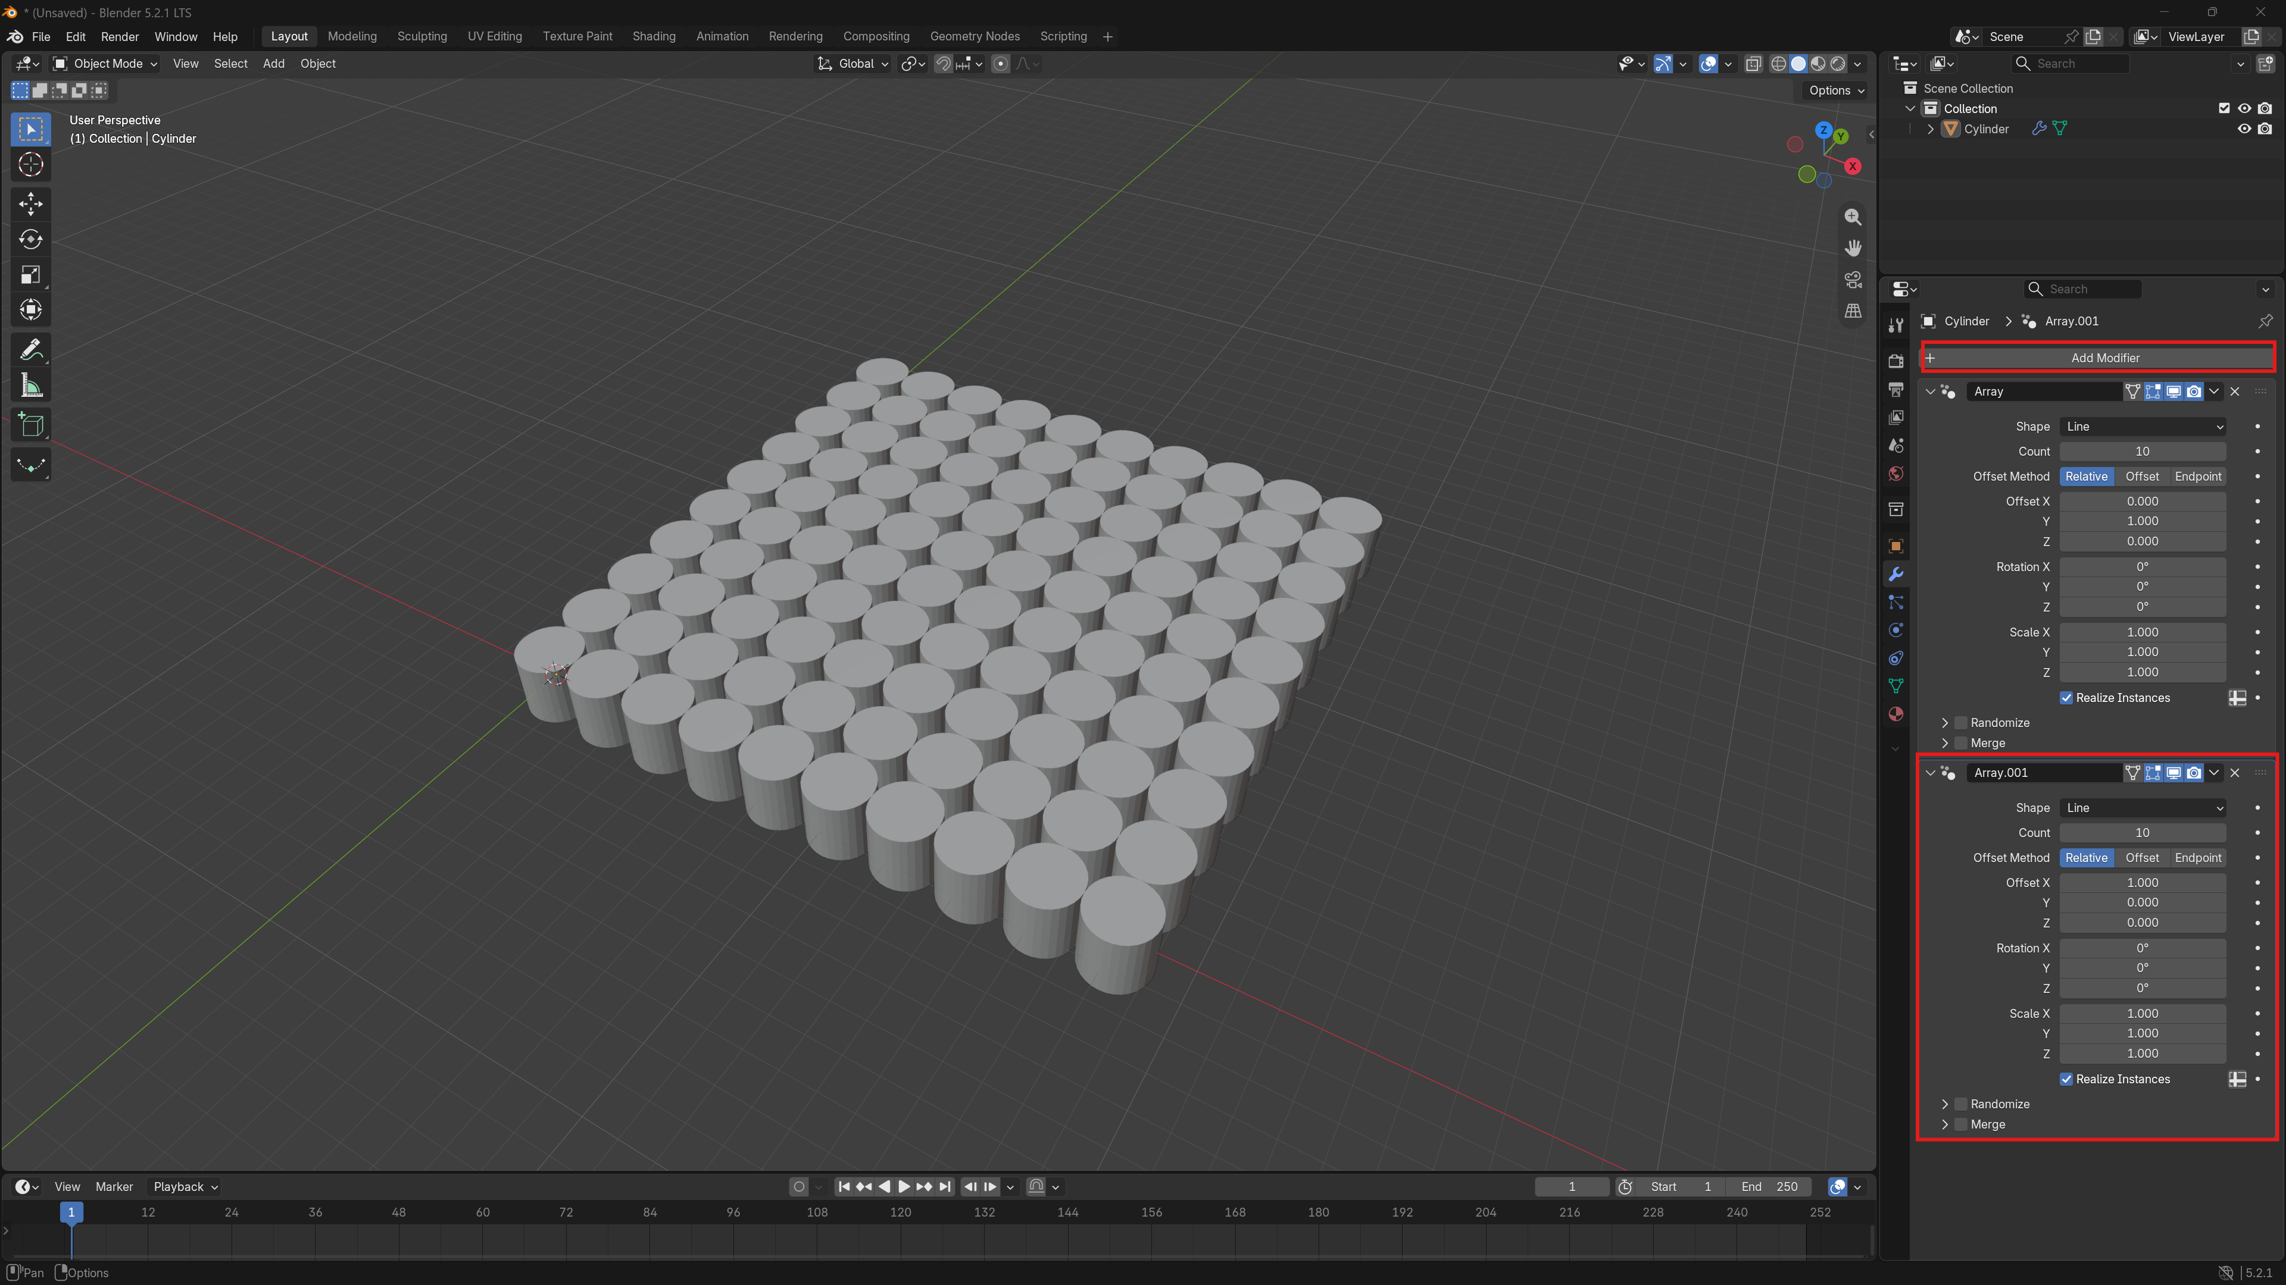Click the Offset X slider in Array.001
The height and width of the screenshot is (1285, 2286).
tap(2143, 882)
